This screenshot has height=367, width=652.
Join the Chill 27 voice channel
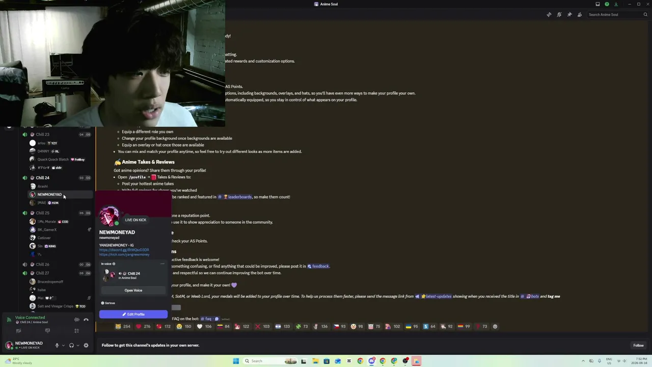(43, 273)
